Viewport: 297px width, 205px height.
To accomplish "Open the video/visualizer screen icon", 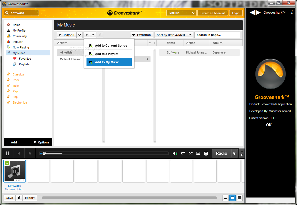I will click(x=206, y=153).
